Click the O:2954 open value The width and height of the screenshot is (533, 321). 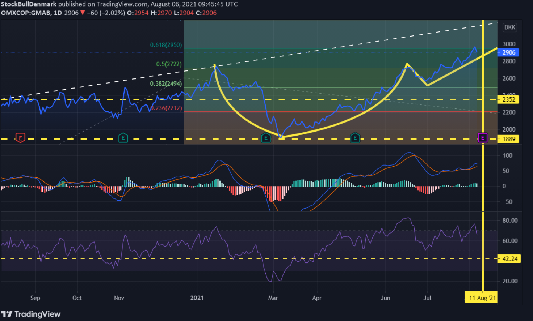pos(138,13)
